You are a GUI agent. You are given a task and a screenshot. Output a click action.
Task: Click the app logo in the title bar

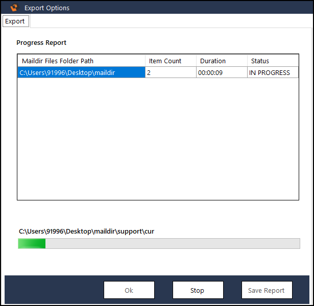pos(14,8)
